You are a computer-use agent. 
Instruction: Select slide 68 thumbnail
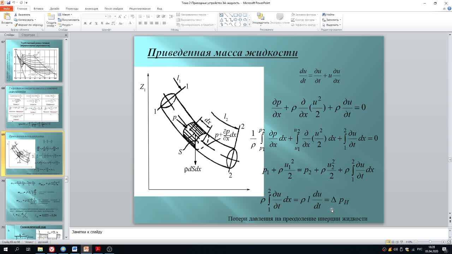coord(34,107)
